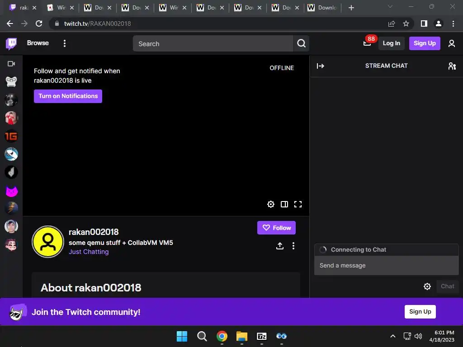This screenshot has width=463, height=347.
Task: Click the twitch.tv address bar
Action: coord(217,23)
